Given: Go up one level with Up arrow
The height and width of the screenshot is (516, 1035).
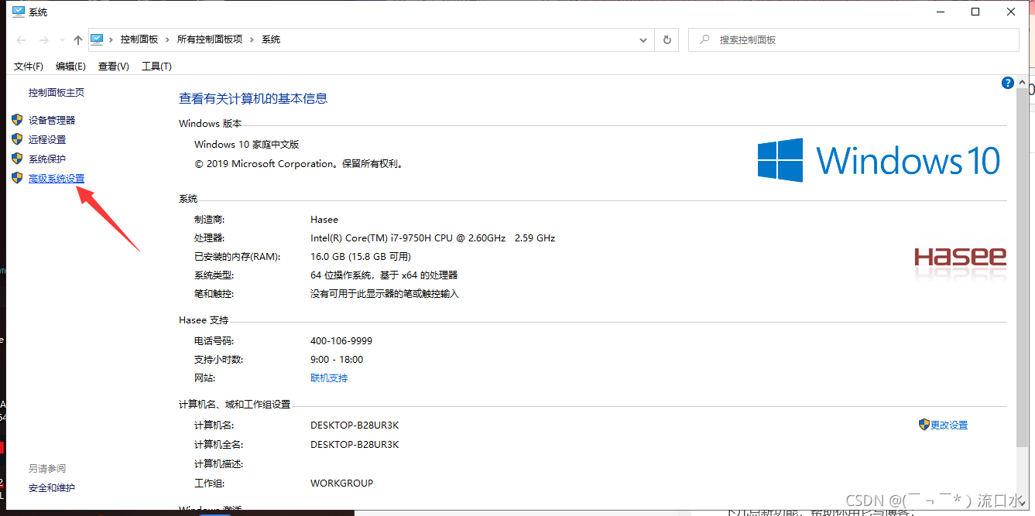Looking at the screenshot, I should [x=77, y=39].
